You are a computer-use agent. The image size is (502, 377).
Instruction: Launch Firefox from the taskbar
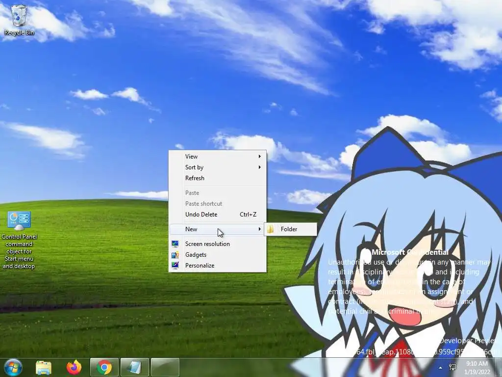74,367
